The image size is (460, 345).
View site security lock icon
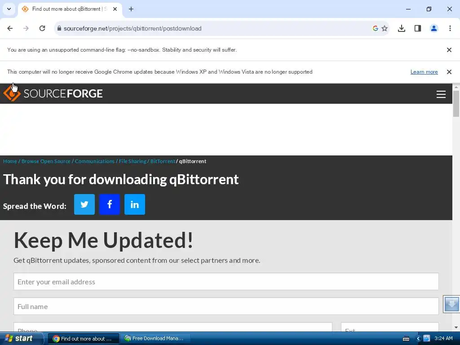[x=59, y=28]
